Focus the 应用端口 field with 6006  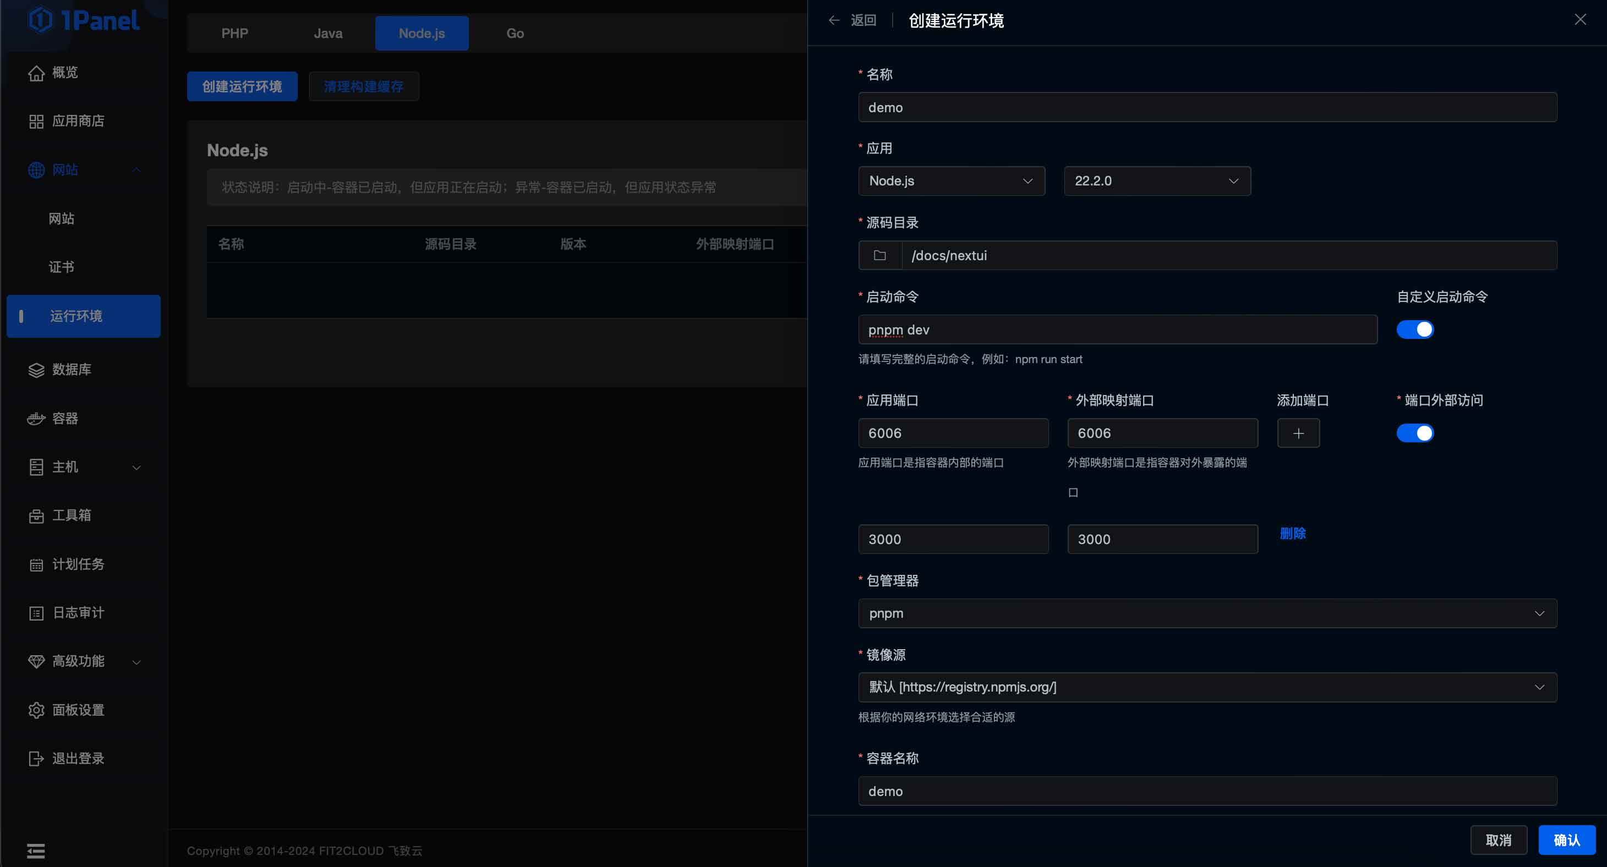[953, 433]
